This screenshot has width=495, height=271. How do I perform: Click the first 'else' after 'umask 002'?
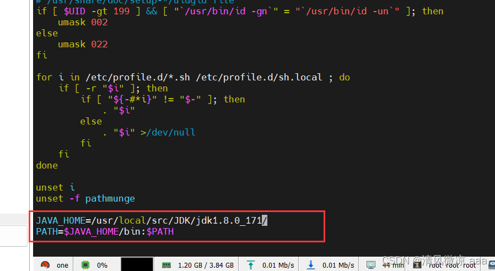tap(47, 33)
